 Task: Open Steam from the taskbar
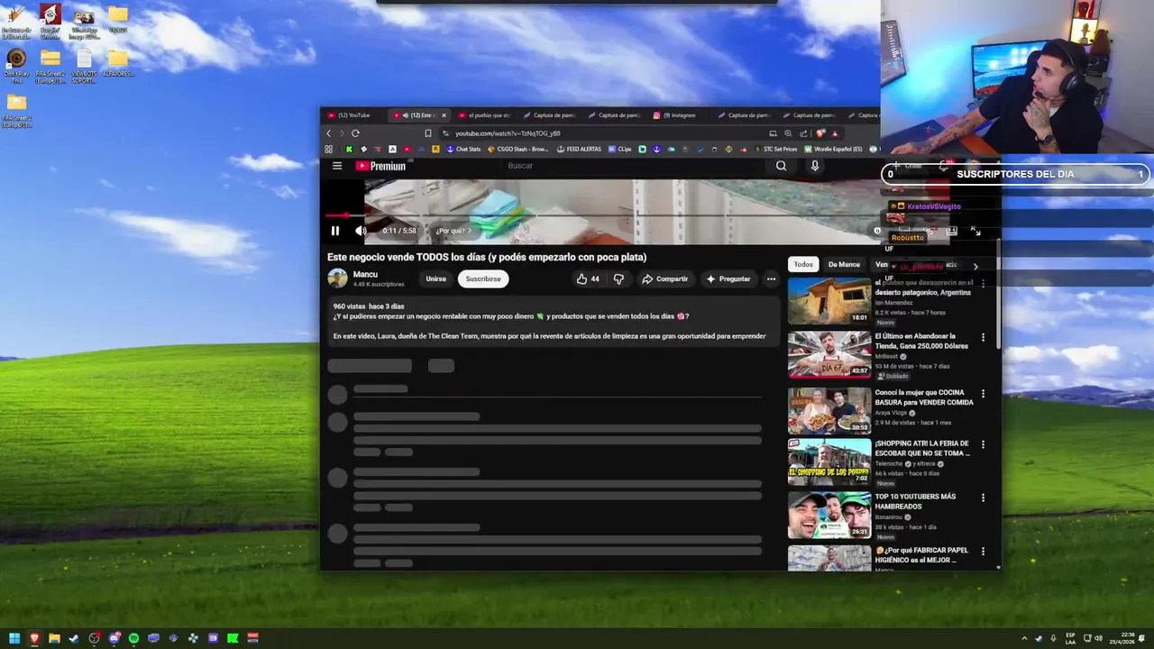pos(74,638)
